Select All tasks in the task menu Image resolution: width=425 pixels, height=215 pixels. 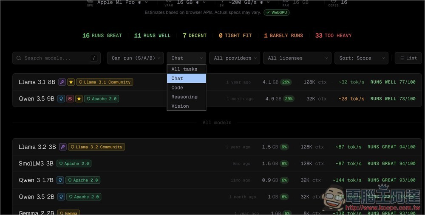tap(187, 69)
